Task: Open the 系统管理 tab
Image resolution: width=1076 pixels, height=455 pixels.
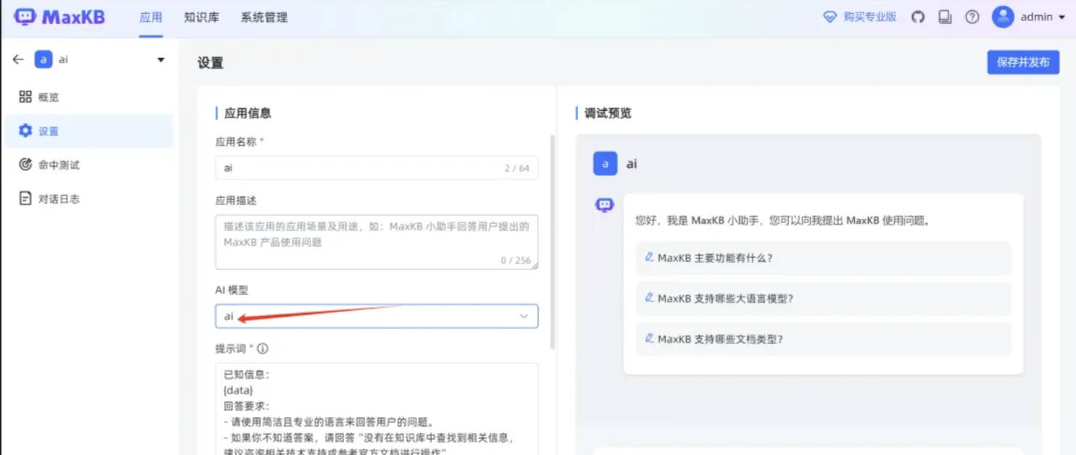Action: (264, 17)
